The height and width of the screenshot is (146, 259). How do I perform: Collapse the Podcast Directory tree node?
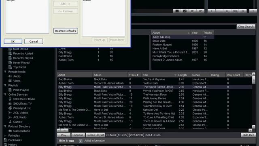tap(5, 126)
